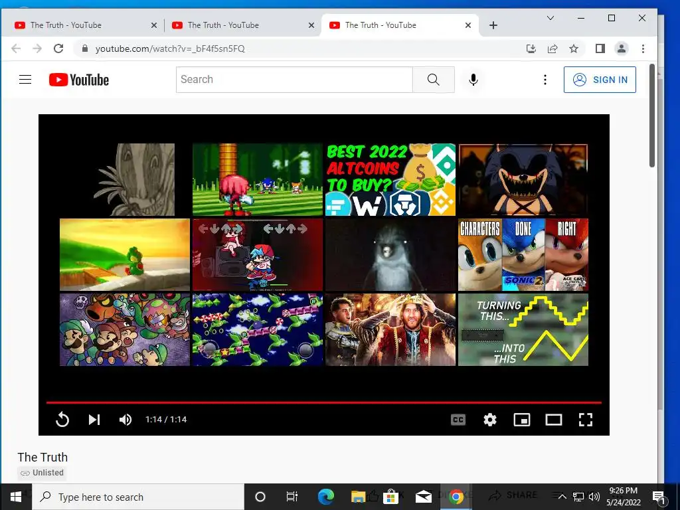
Task: Close the first The Truth tab
Action: 154,25
